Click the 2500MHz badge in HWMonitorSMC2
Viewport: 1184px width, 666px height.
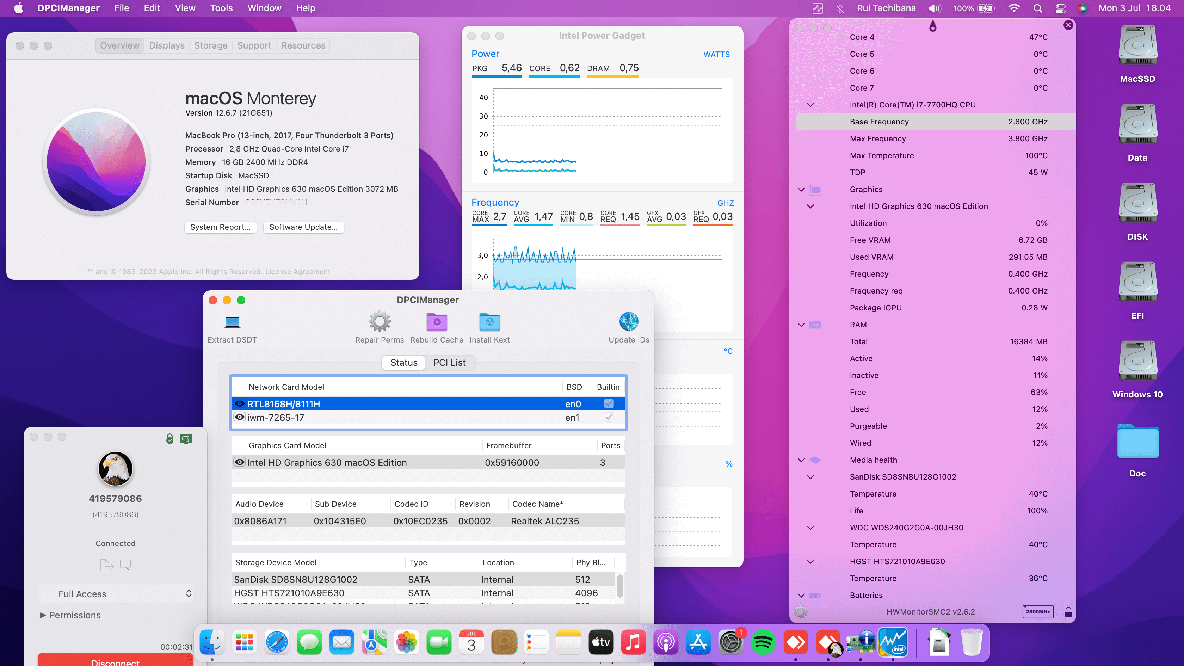(x=1038, y=612)
